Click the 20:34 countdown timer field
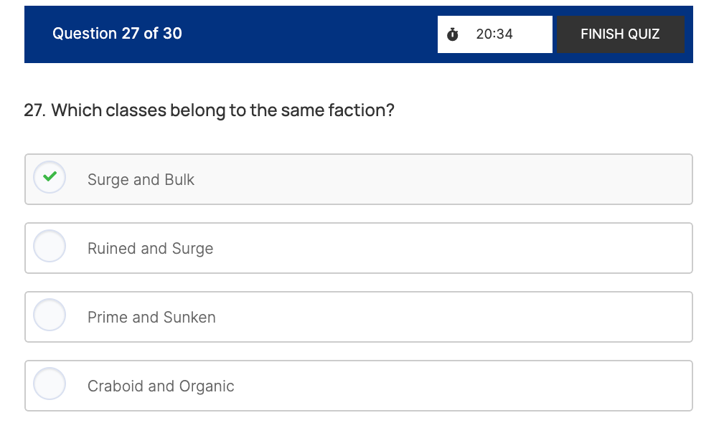This screenshot has width=719, height=433. pos(494,34)
